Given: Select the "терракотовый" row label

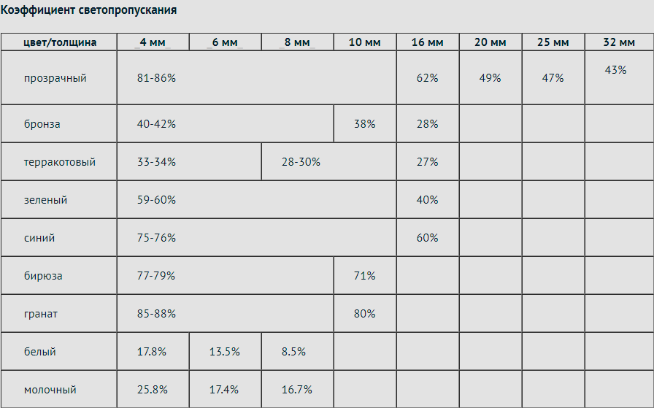Looking at the screenshot, I should [59, 162].
